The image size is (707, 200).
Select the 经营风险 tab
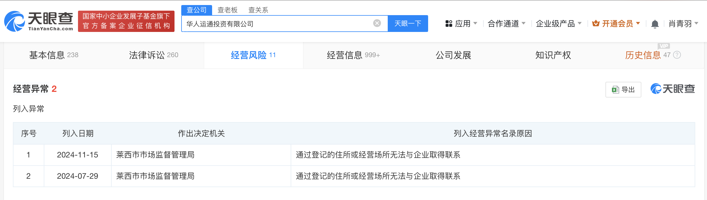253,55
